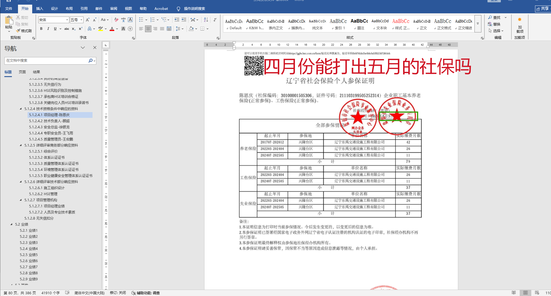Toggle underline formatting
Viewport: 551px width, 296px height.
(55, 29)
